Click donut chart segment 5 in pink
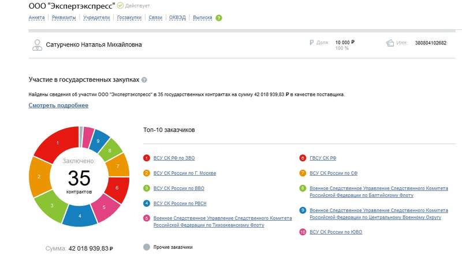 tap(104, 207)
